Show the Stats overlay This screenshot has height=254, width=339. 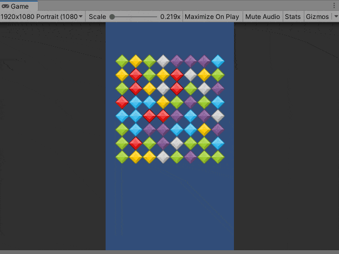tap(292, 17)
